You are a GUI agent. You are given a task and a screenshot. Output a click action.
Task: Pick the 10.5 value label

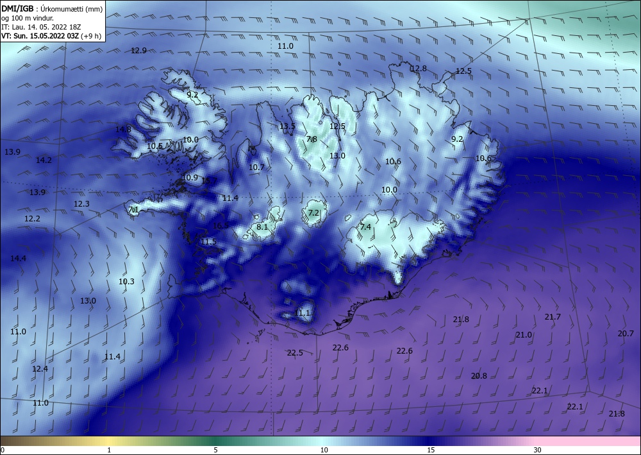(155, 146)
